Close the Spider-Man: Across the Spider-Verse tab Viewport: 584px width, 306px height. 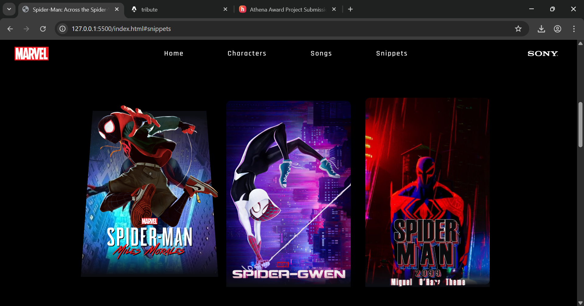tap(117, 9)
